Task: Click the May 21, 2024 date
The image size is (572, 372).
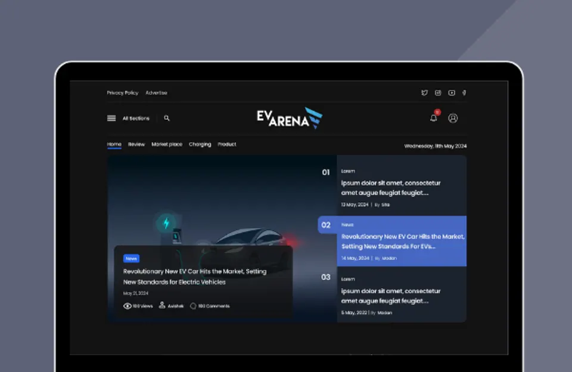Action: point(136,293)
